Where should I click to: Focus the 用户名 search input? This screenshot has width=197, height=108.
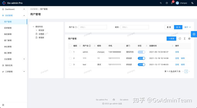coord(93,27)
